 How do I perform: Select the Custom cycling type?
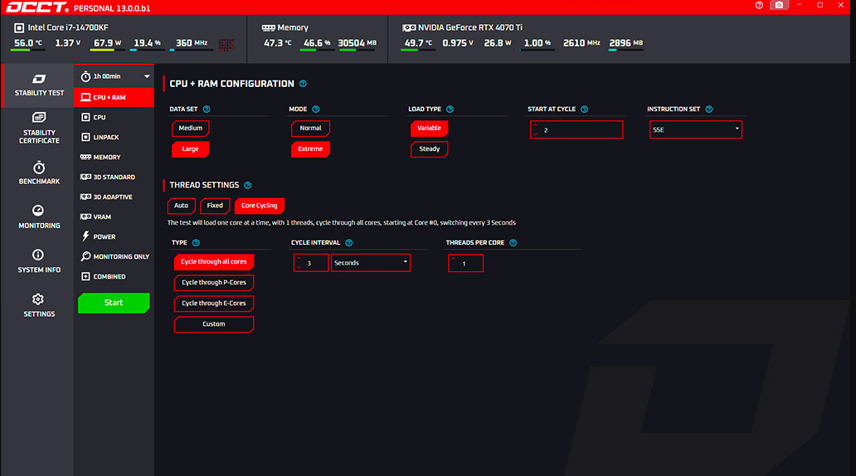click(x=214, y=324)
